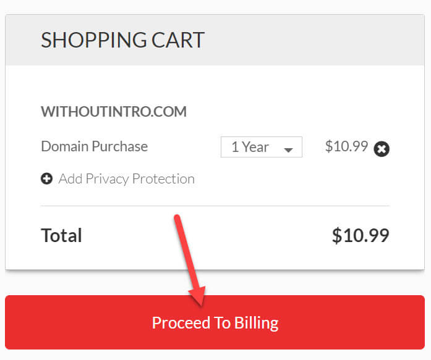Click the bold $10.99 total amount
Viewport: 431px width, 360px height.
[x=361, y=235]
